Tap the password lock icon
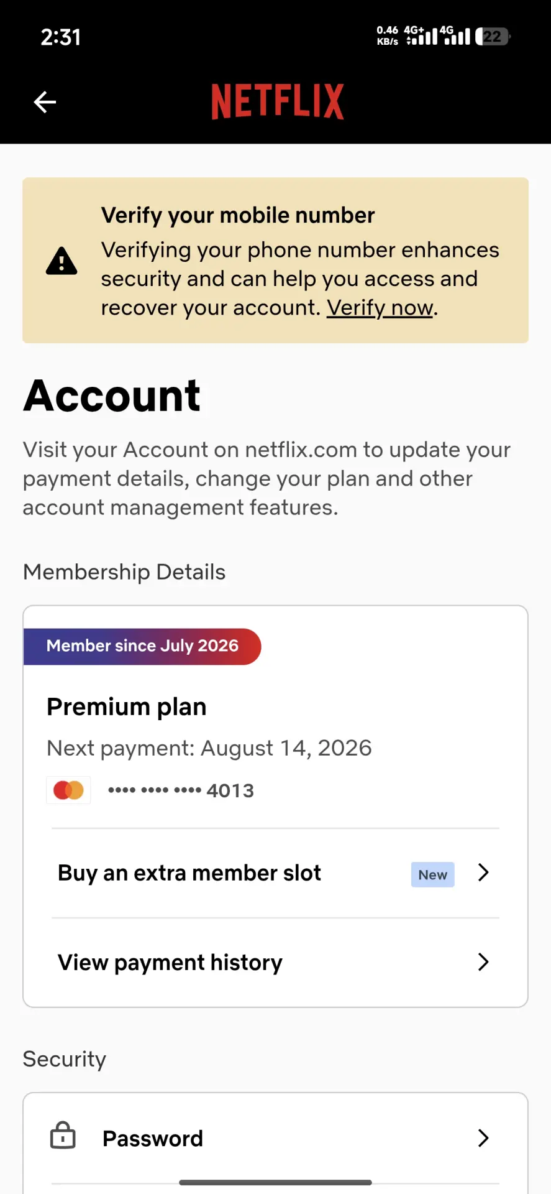The height and width of the screenshot is (1194, 551). click(x=63, y=1136)
